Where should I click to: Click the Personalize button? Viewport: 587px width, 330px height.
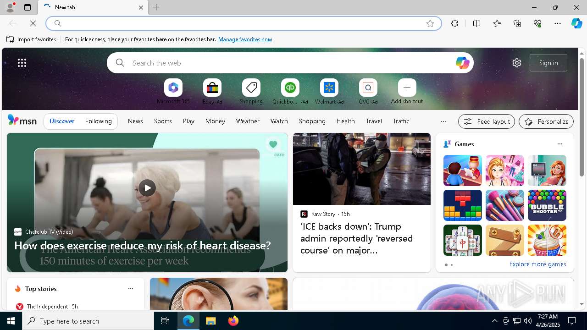pyautogui.click(x=546, y=121)
